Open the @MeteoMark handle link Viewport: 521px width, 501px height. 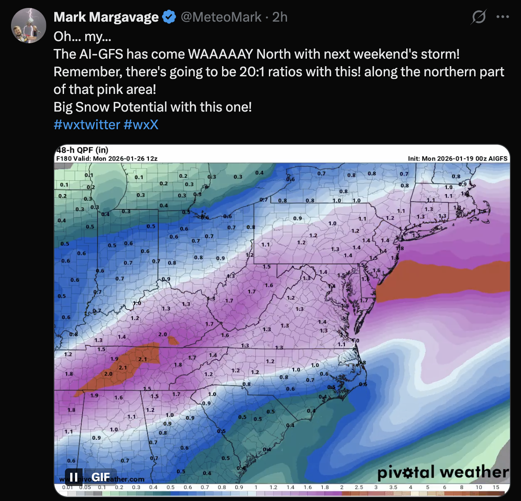point(221,17)
